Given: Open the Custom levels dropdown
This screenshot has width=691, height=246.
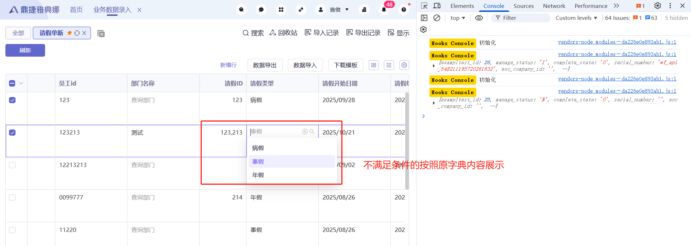Looking at the screenshot, I should 576,18.
